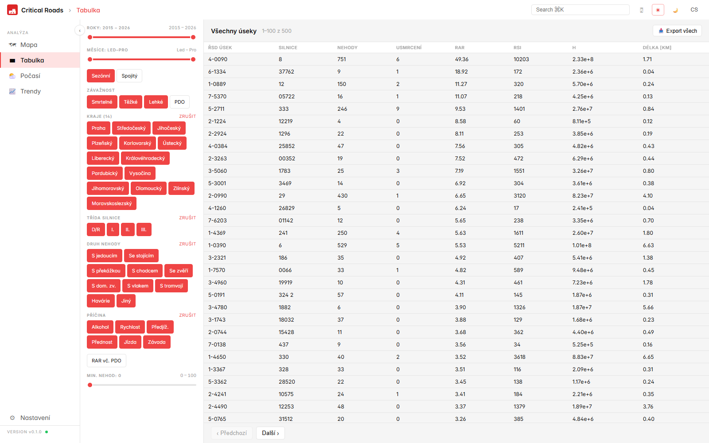Open the Trendy chart page
The width and height of the screenshot is (709, 443).
[x=30, y=91]
